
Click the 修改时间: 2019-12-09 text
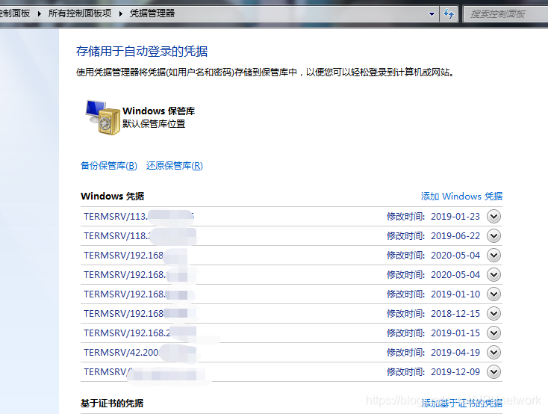433,371
